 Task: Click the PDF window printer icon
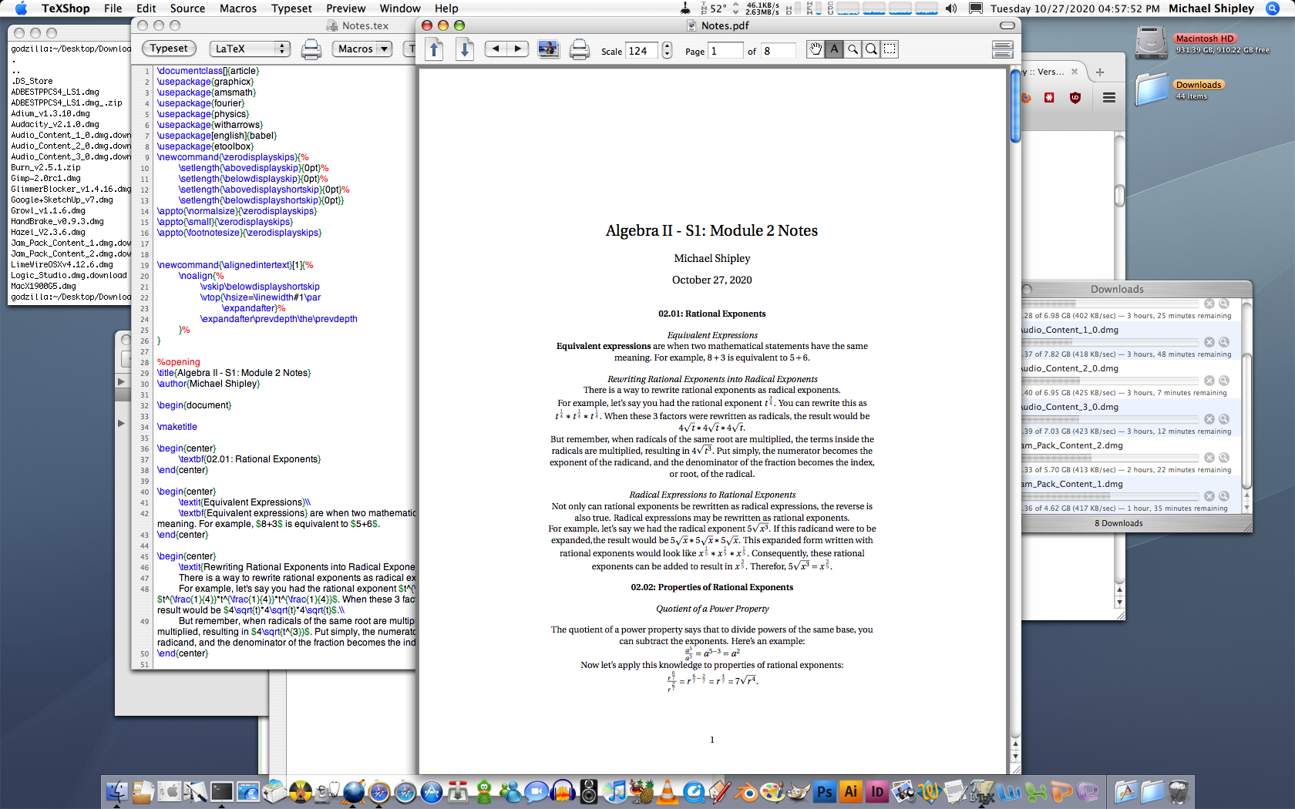[x=579, y=50]
